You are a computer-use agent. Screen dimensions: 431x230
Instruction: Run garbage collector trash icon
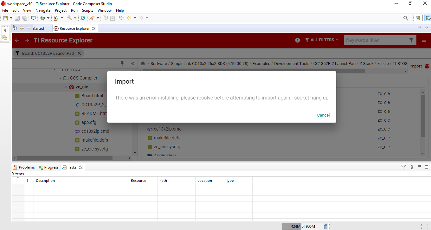[x=326, y=227]
